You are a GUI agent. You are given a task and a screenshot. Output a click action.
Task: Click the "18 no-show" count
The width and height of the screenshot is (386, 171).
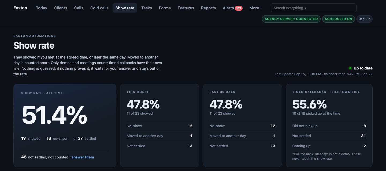coord(57,138)
